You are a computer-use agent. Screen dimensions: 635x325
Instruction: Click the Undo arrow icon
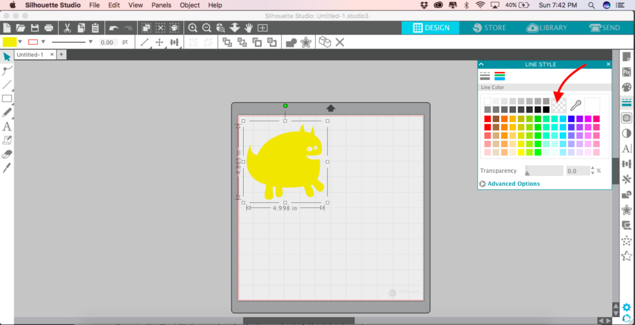coord(113,28)
